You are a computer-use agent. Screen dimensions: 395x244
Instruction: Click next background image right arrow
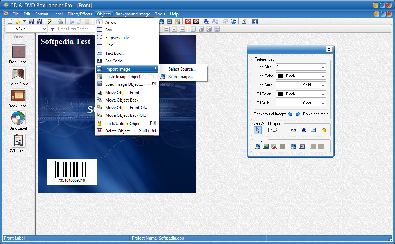[x=298, y=114]
